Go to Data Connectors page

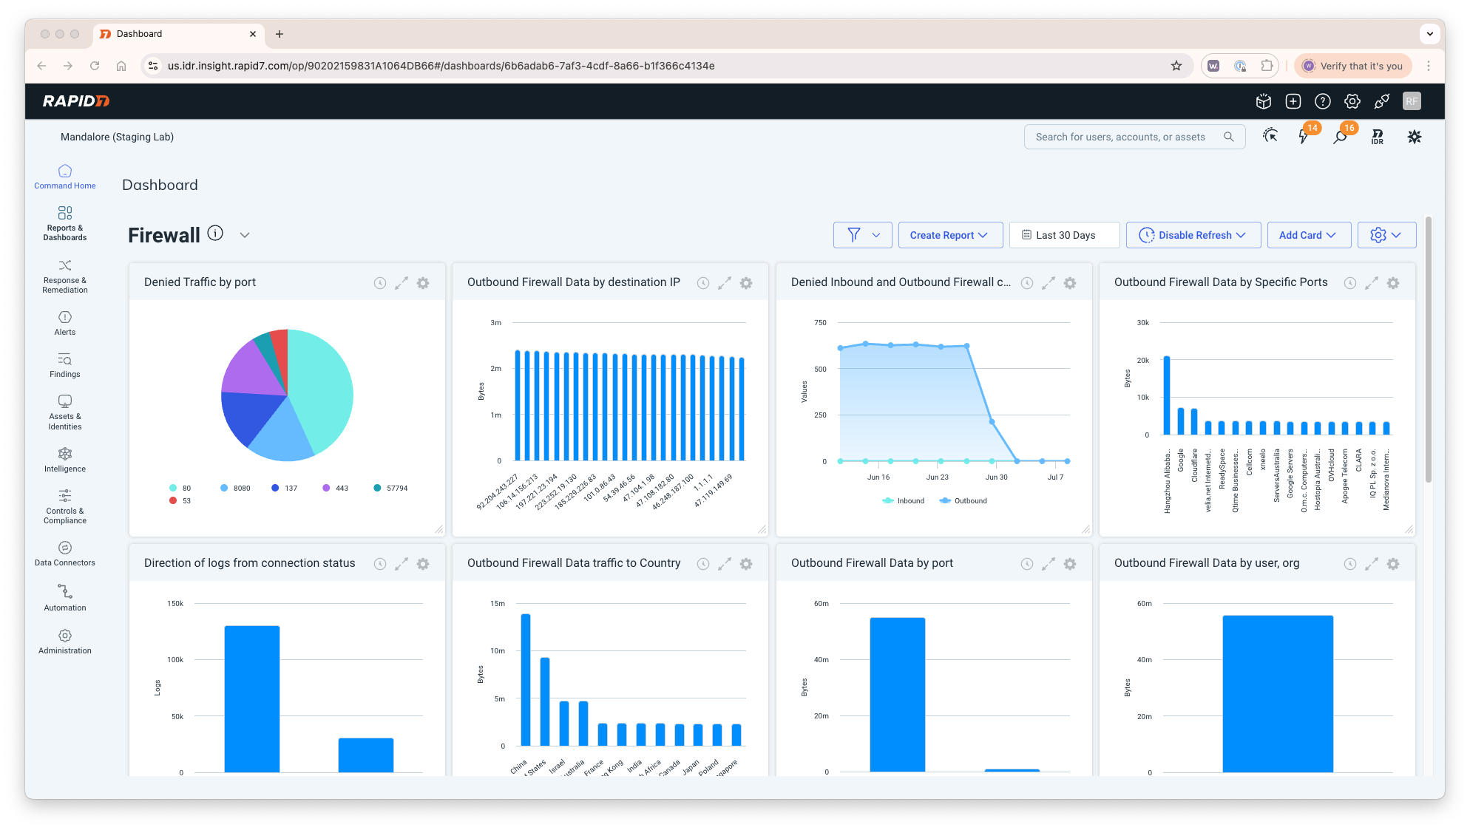point(65,554)
